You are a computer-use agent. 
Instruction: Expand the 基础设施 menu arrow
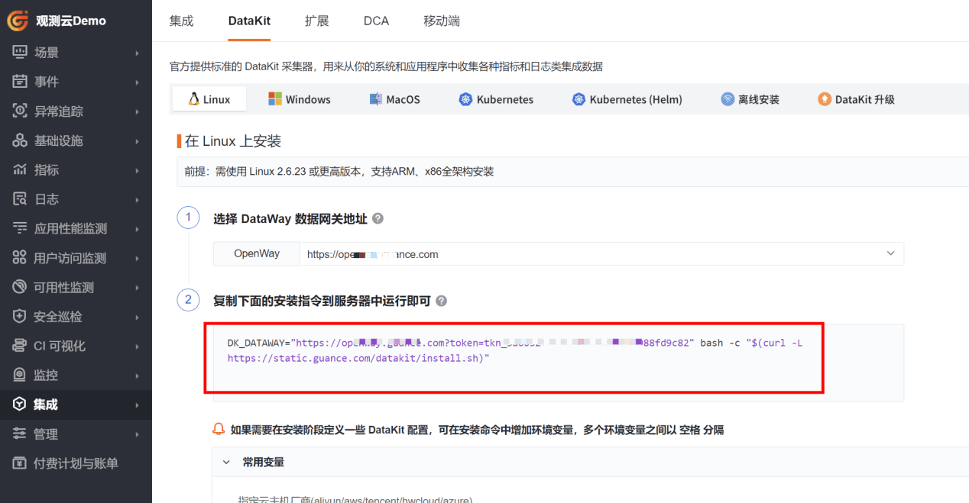pyautogui.click(x=138, y=140)
